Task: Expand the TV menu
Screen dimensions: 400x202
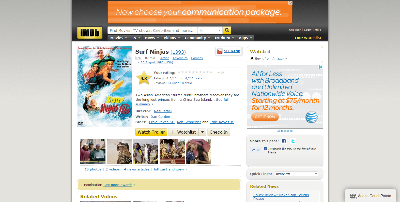Action: point(136,38)
